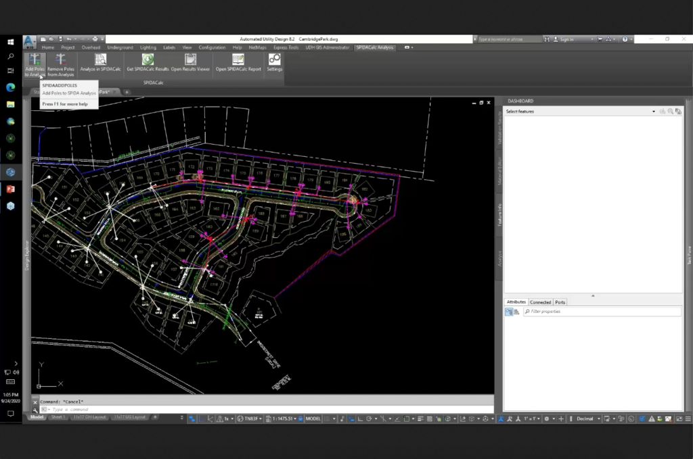Open the Autodesk App Store cart icon
Screen dimensions: 693x459
600,39
